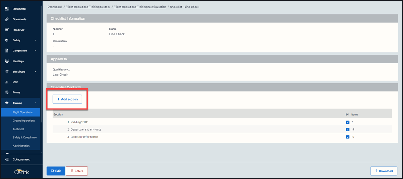
Task: Click the Compliance sidebar icon
Action: point(7,51)
